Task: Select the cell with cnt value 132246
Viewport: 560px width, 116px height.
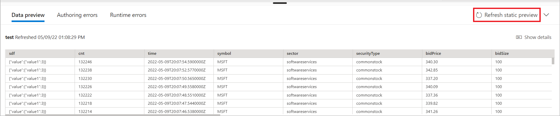Action: (110, 62)
